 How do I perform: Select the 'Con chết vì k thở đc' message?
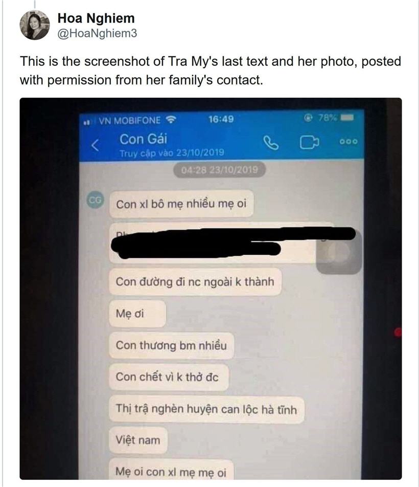(x=169, y=377)
